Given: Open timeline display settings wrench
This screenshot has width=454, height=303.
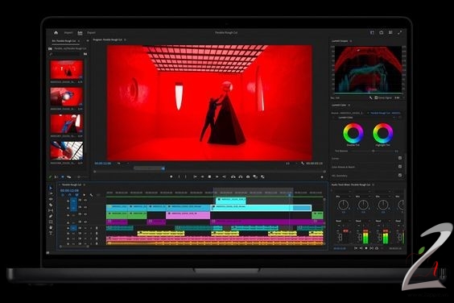Looking at the screenshot, I should pos(91,195).
